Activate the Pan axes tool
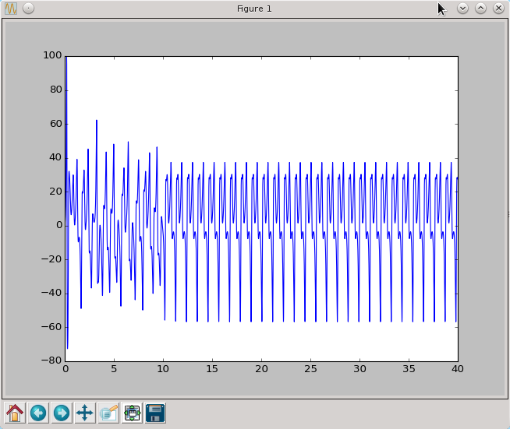Image resolution: width=510 pixels, height=429 pixels. point(85,413)
